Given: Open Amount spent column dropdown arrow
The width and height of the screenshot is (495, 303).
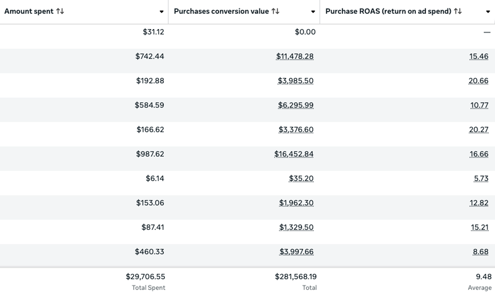Looking at the screenshot, I should [162, 11].
